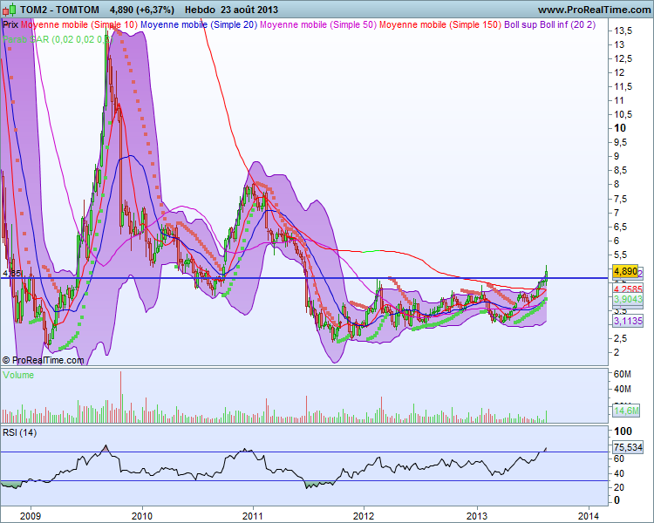Select Moyenne mobile (Simple 50) legend
The image size is (654, 523).
point(317,24)
